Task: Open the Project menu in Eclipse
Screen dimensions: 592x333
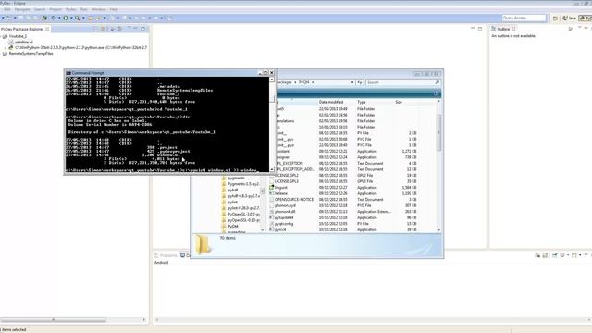Action: pyautogui.click(x=55, y=9)
